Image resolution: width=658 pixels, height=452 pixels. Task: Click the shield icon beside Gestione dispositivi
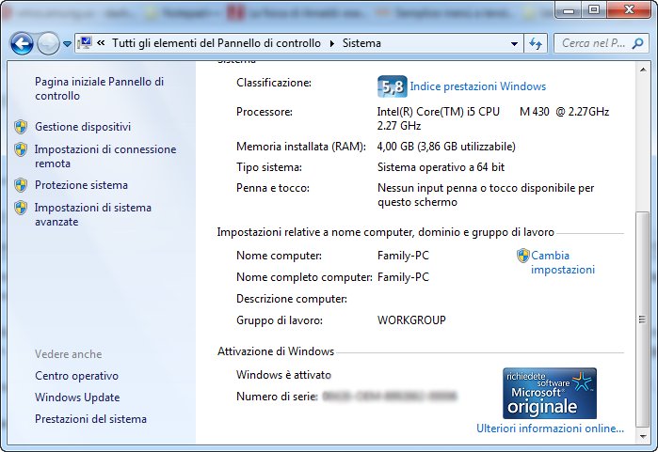coord(21,127)
